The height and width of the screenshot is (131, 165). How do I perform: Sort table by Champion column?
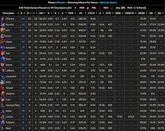click(x=9, y=13)
